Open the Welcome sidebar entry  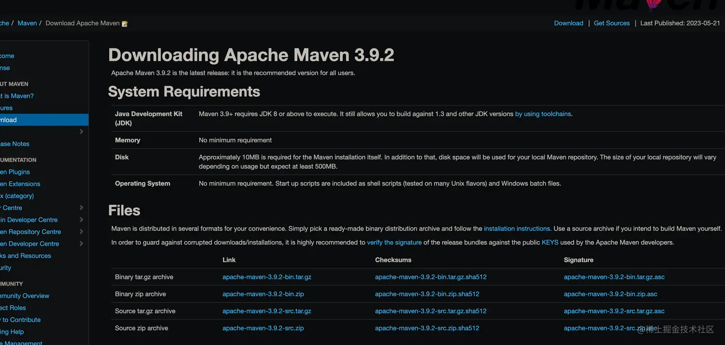point(7,56)
